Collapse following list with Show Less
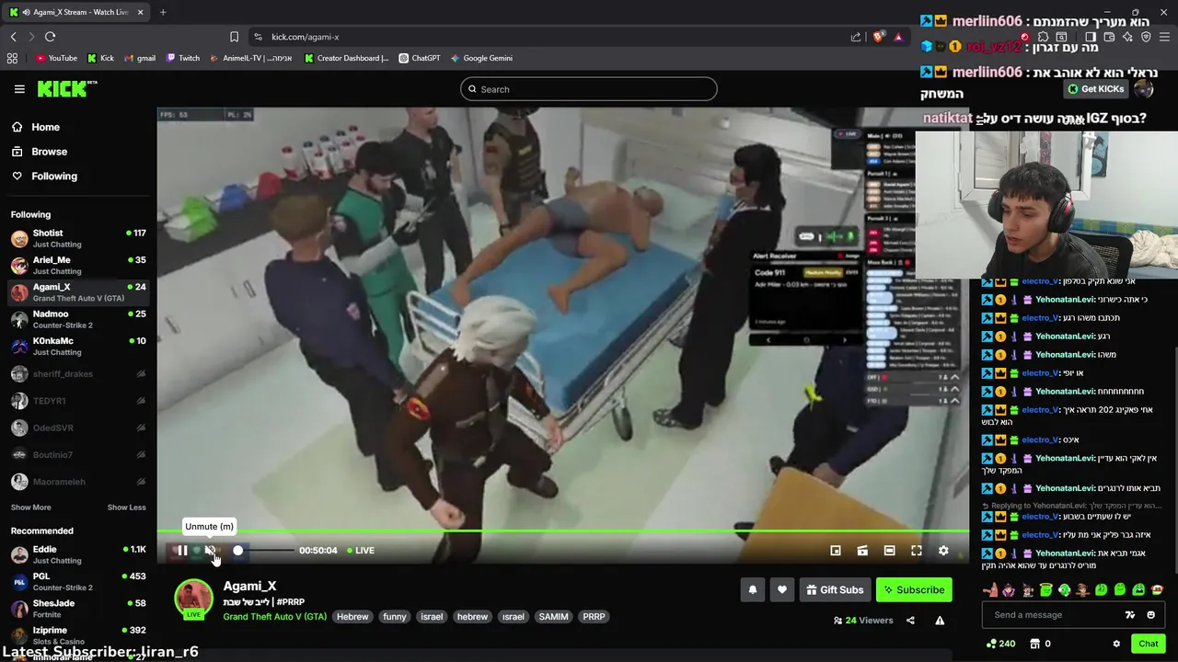1178x662 pixels. pyautogui.click(x=126, y=508)
